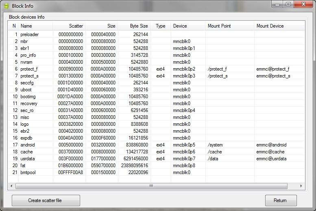Click the Mount Point column header

coord(229,26)
